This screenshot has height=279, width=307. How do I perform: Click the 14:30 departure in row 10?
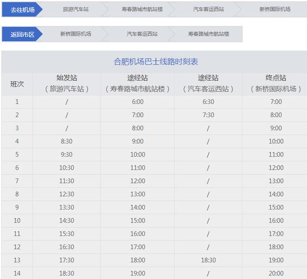(x=66, y=220)
